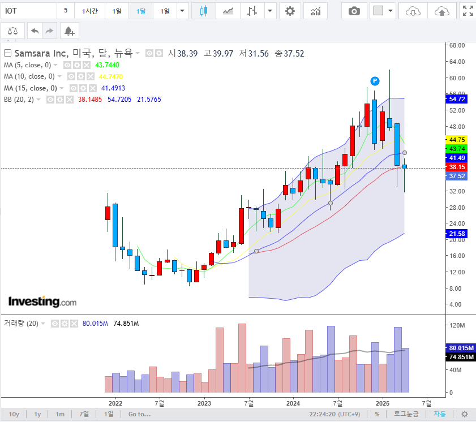Click the IOT symbol input field
476x422 pixels.
pyautogui.click(x=29, y=11)
